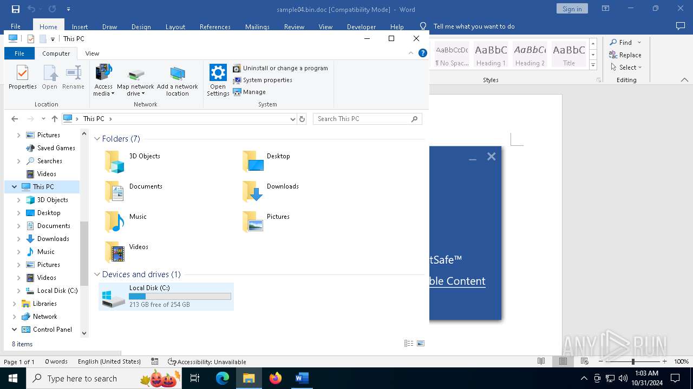
Task: Go back with the Explorer back arrow
Action: [15, 119]
